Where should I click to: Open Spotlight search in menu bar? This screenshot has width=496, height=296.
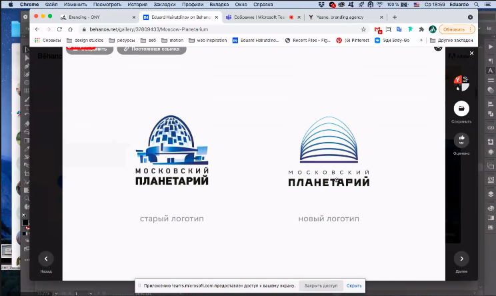(476, 5)
